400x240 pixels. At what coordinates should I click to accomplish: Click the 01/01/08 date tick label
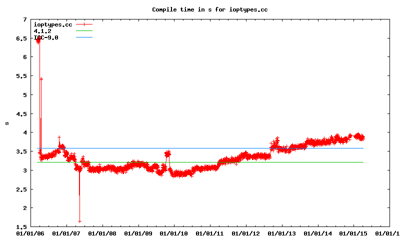click(102, 233)
